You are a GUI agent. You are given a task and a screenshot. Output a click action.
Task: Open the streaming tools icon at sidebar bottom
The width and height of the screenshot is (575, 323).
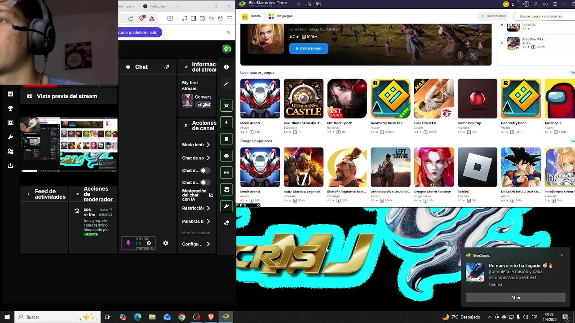click(10, 166)
